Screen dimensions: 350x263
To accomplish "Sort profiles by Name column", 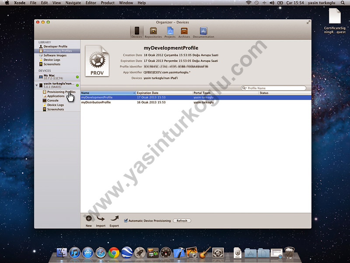I will [x=108, y=93].
